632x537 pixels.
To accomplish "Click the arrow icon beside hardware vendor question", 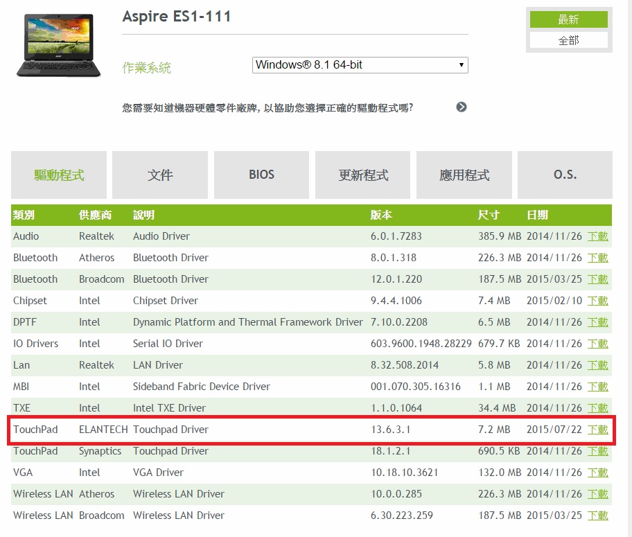I will (461, 107).
